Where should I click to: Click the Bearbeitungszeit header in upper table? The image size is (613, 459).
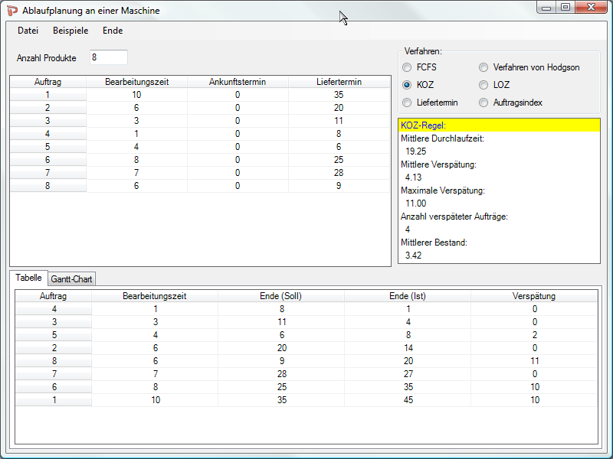[136, 82]
